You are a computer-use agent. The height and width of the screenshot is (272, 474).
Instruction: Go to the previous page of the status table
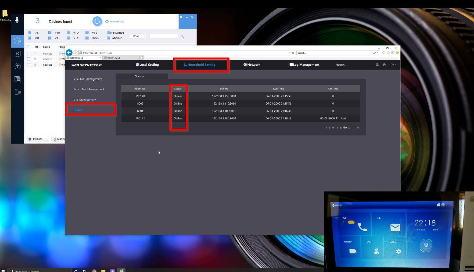tap(329, 128)
